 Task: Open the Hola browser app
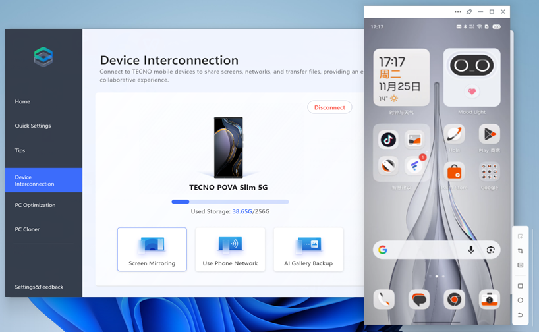tap(454, 135)
